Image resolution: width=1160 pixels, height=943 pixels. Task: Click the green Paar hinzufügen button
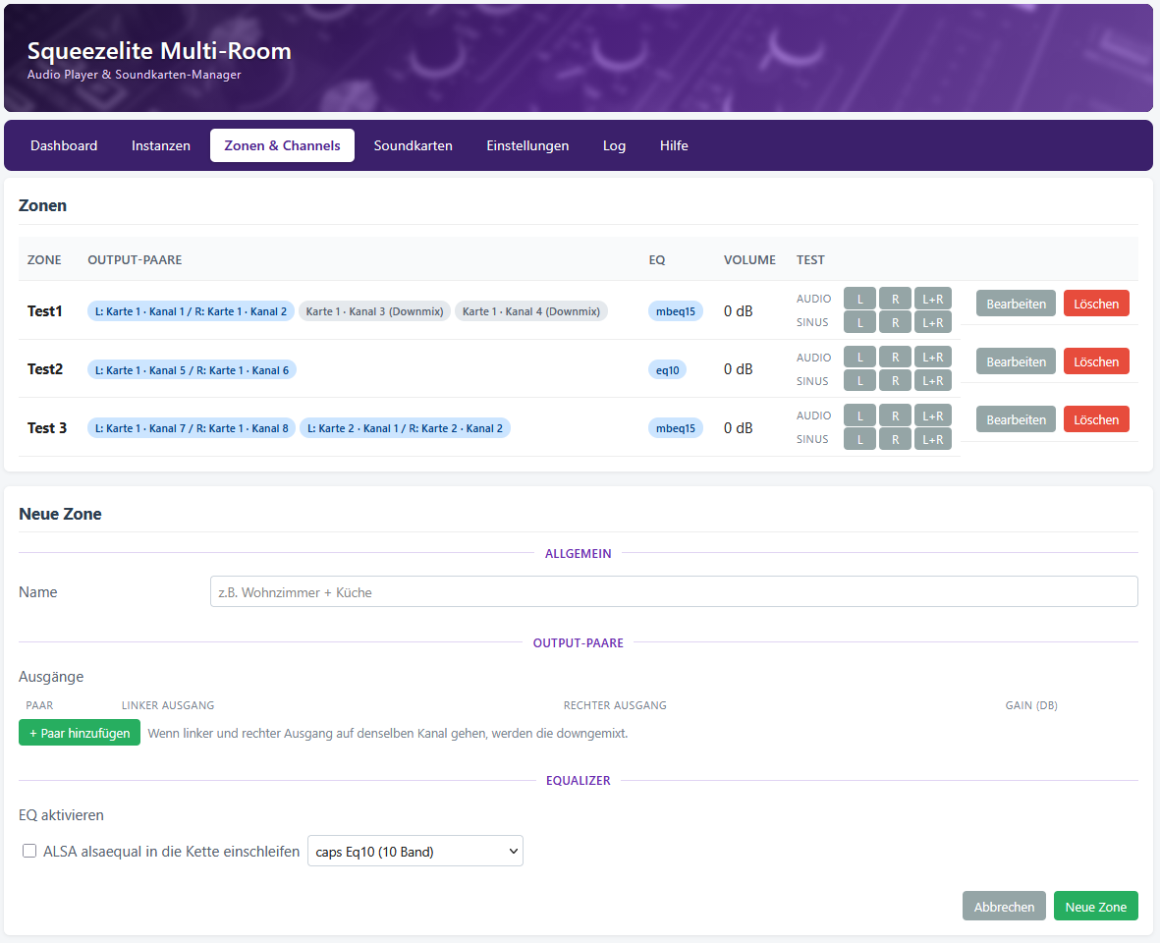80,733
